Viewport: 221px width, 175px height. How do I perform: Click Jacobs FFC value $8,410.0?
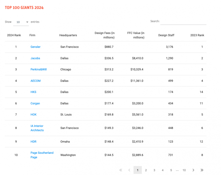tap(138, 58)
